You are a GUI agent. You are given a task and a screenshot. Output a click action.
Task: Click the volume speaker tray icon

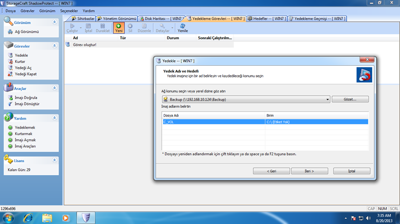(x=368, y=218)
